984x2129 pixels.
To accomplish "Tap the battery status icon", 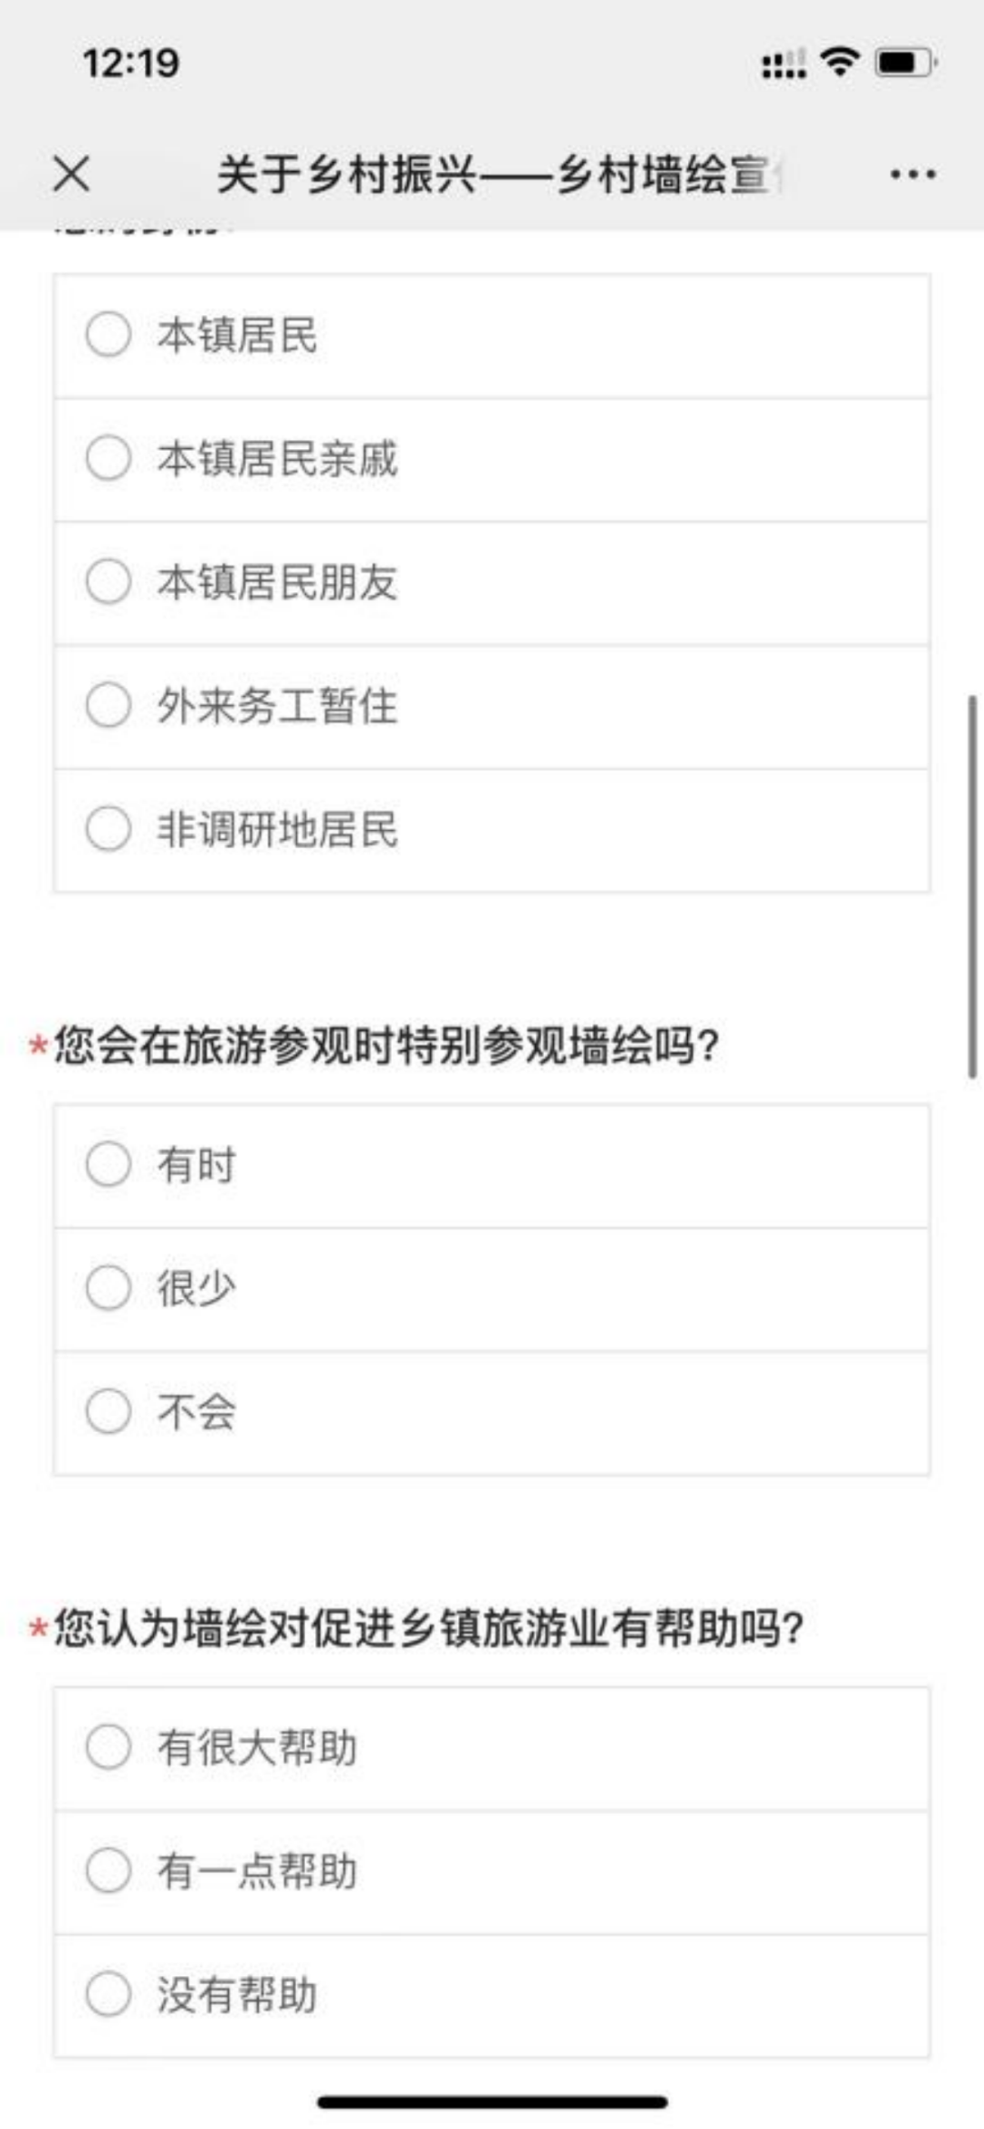I will click(x=905, y=63).
